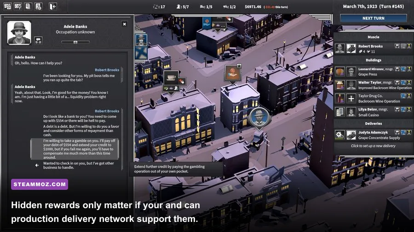Click Robert Brooks car icon in Muscle row
The height and width of the screenshot is (232, 414).
click(351, 49)
